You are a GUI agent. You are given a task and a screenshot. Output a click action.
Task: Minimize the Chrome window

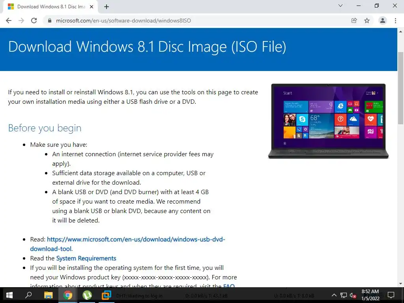click(x=358, y=6)
